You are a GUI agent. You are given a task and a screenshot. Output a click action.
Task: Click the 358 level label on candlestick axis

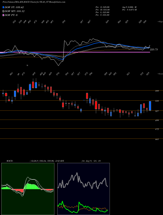157,101
